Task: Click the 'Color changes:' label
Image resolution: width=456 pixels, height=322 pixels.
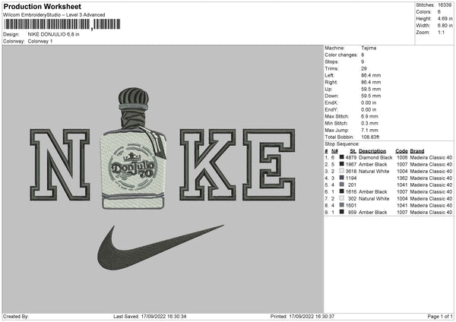Action: [341, 55]
